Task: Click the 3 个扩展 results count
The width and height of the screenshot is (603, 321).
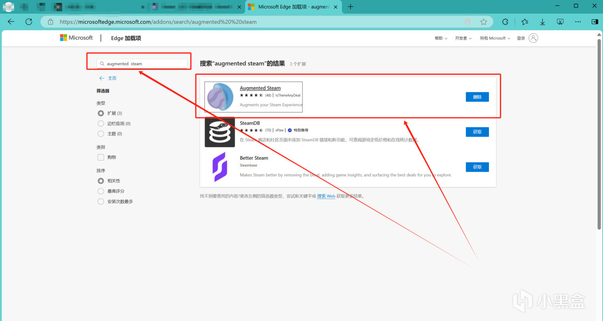Action: 298,64
